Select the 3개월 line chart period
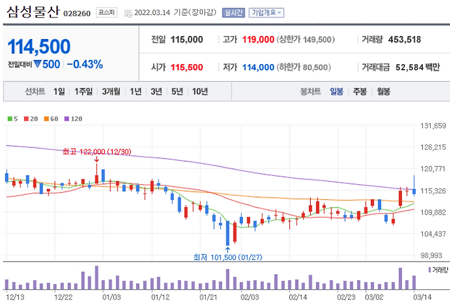 tap(111, 92)
